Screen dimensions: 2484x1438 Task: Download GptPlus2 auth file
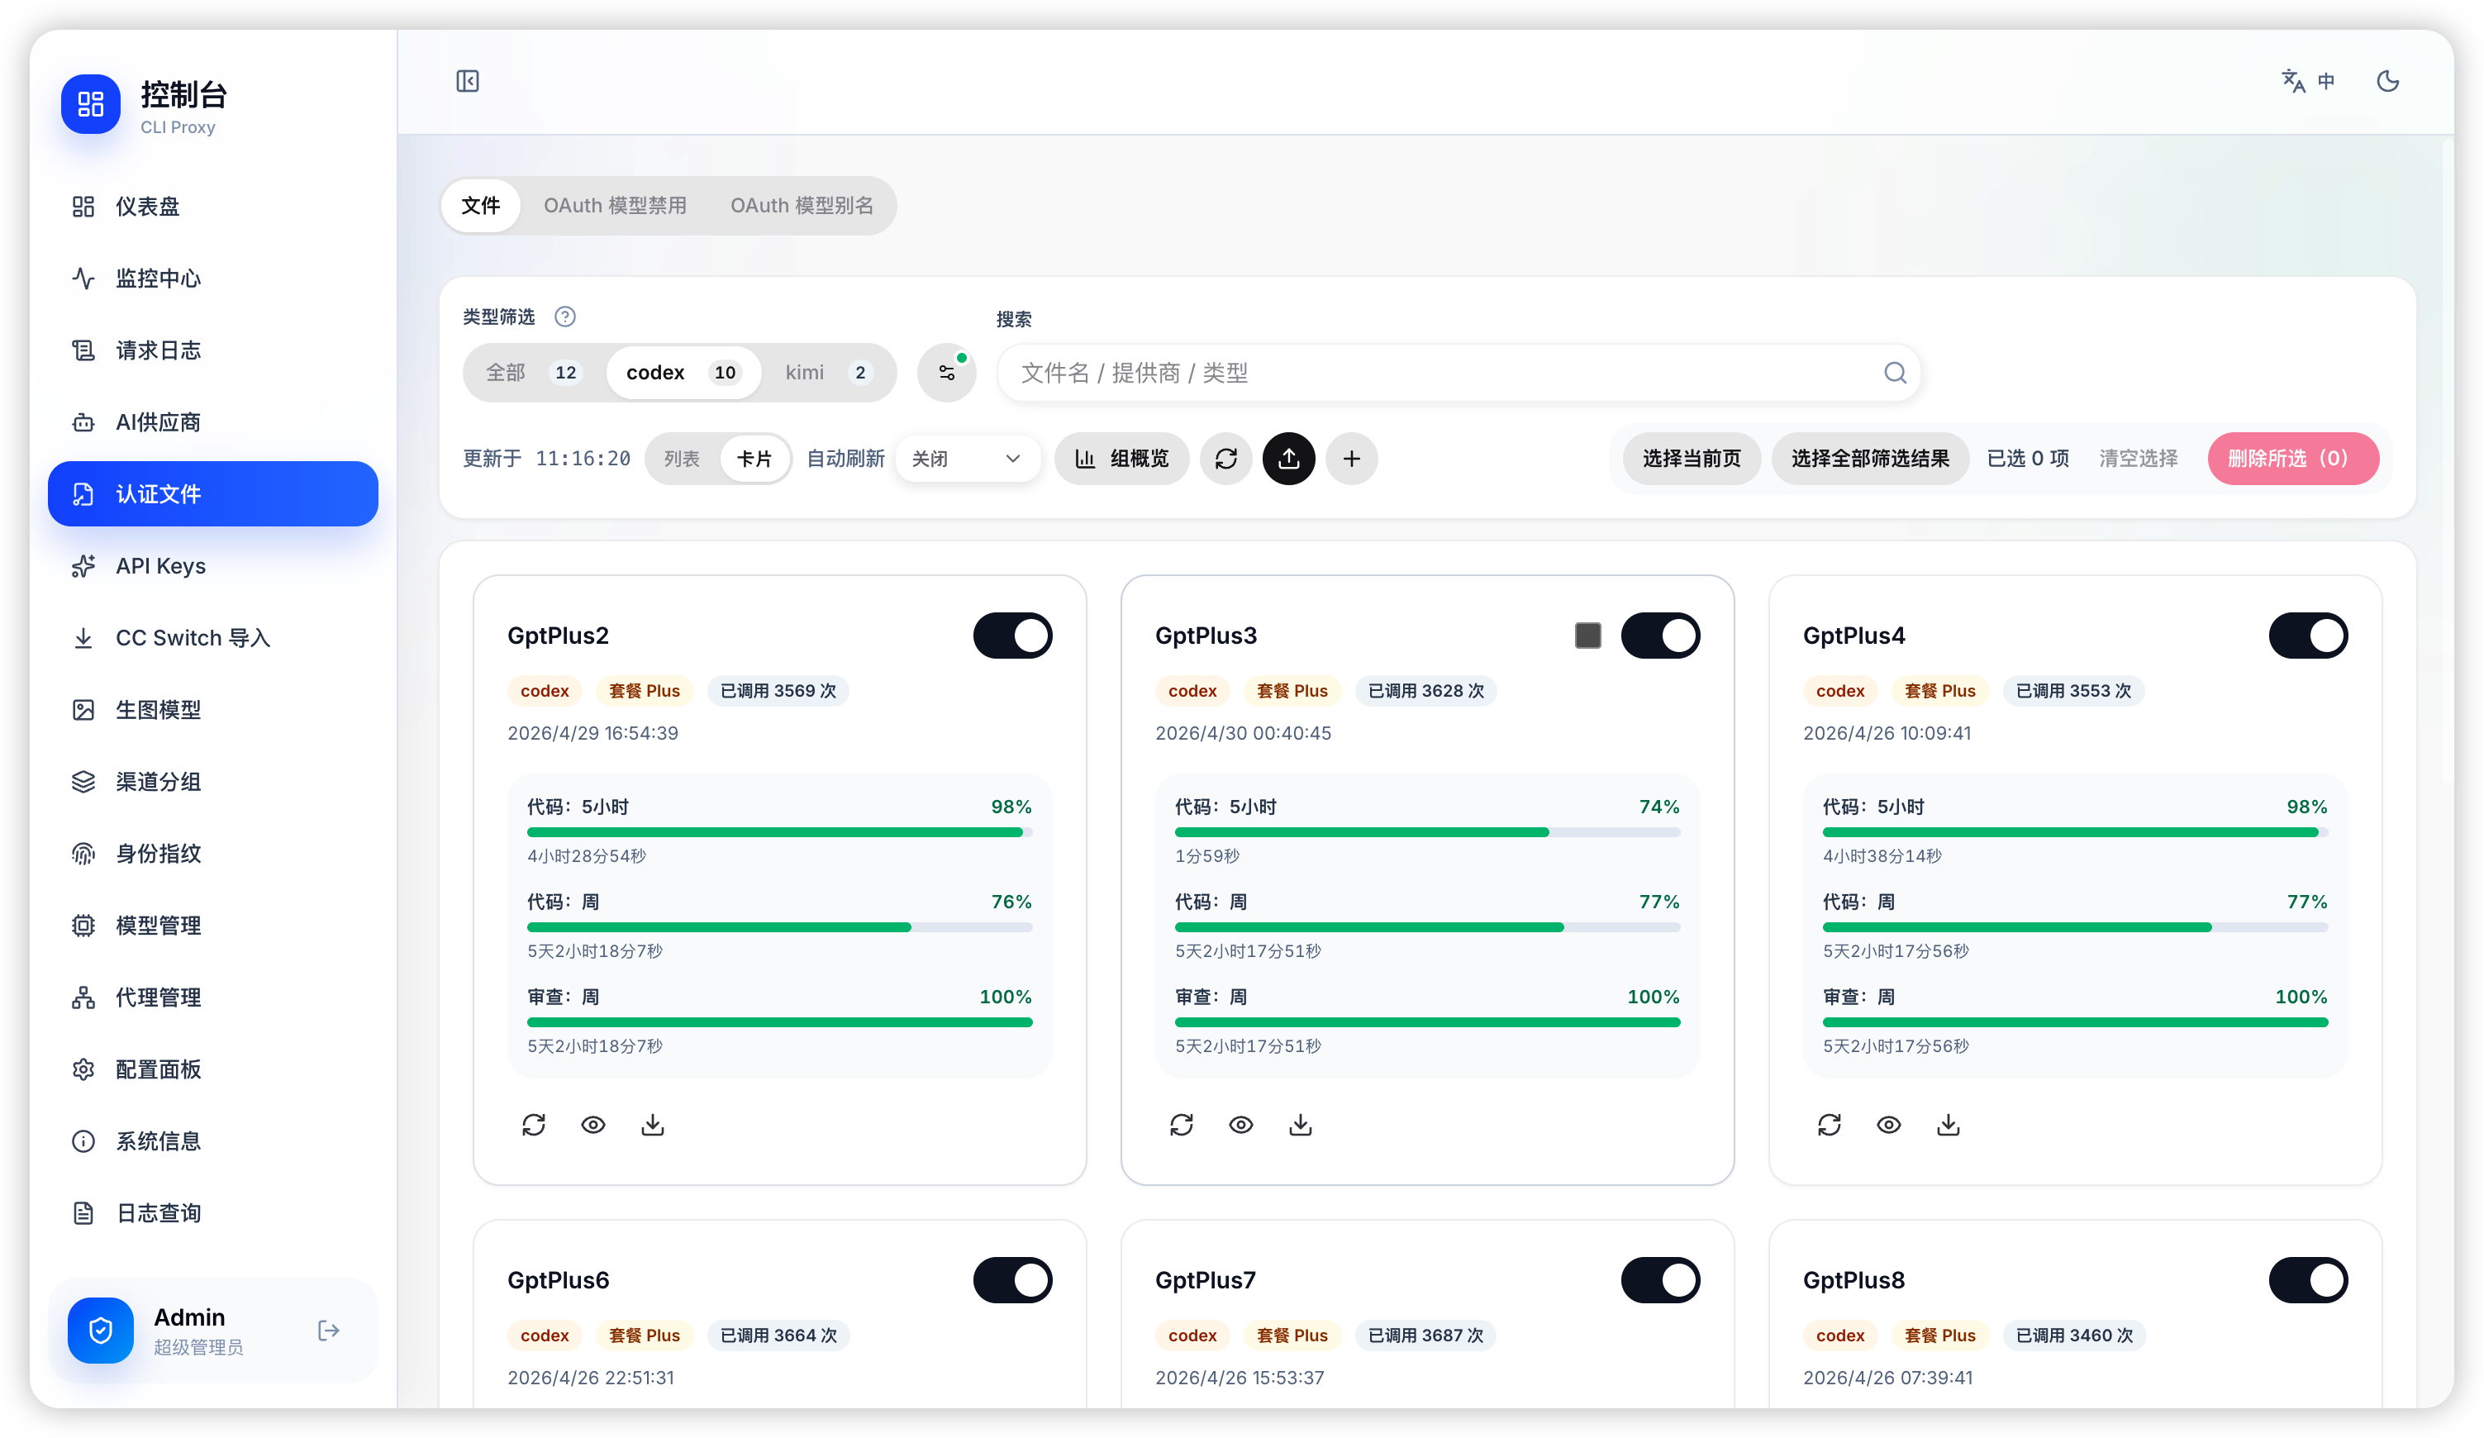tap(653, 1125)
